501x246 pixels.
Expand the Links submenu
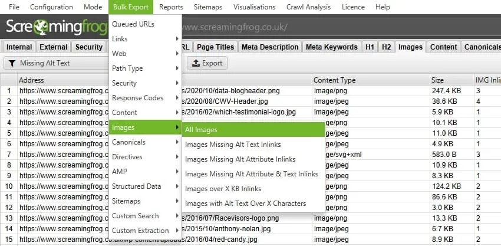(145, 39)
